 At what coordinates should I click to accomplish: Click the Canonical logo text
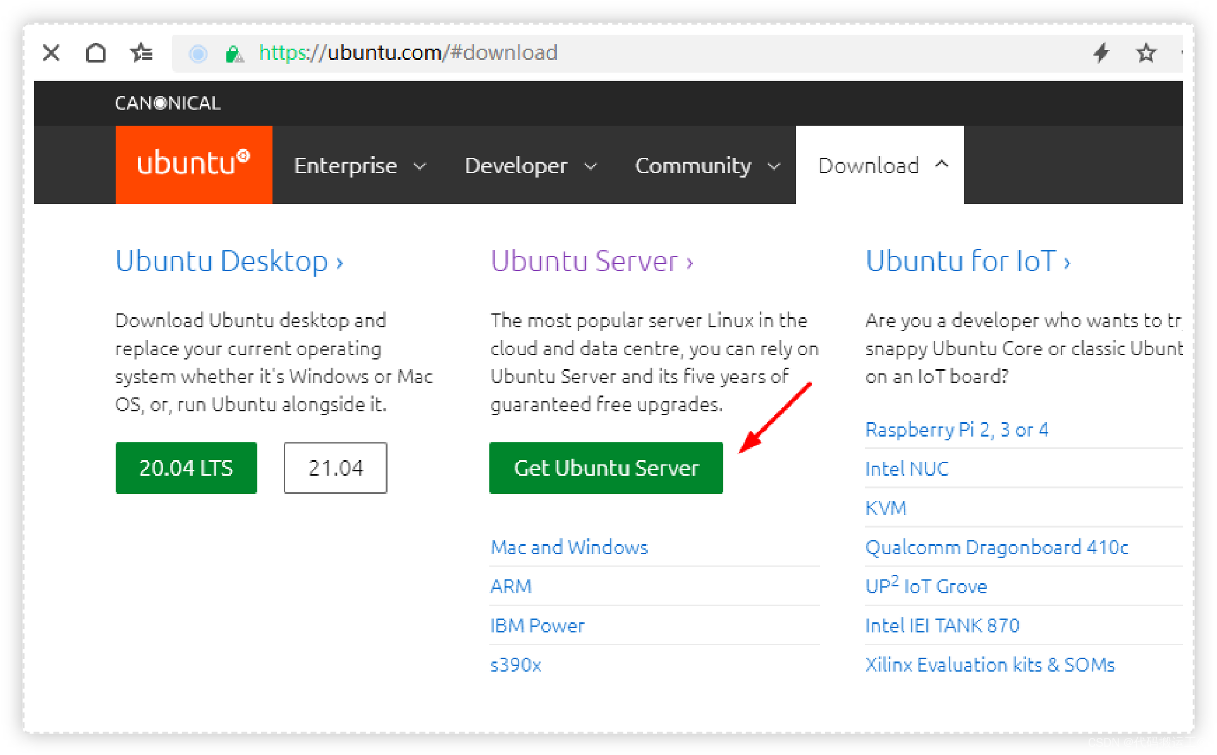pos(168,103)
